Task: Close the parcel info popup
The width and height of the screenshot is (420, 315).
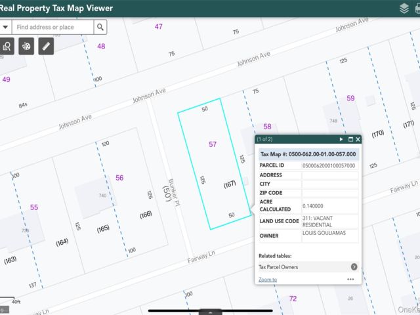Action: 358,139
